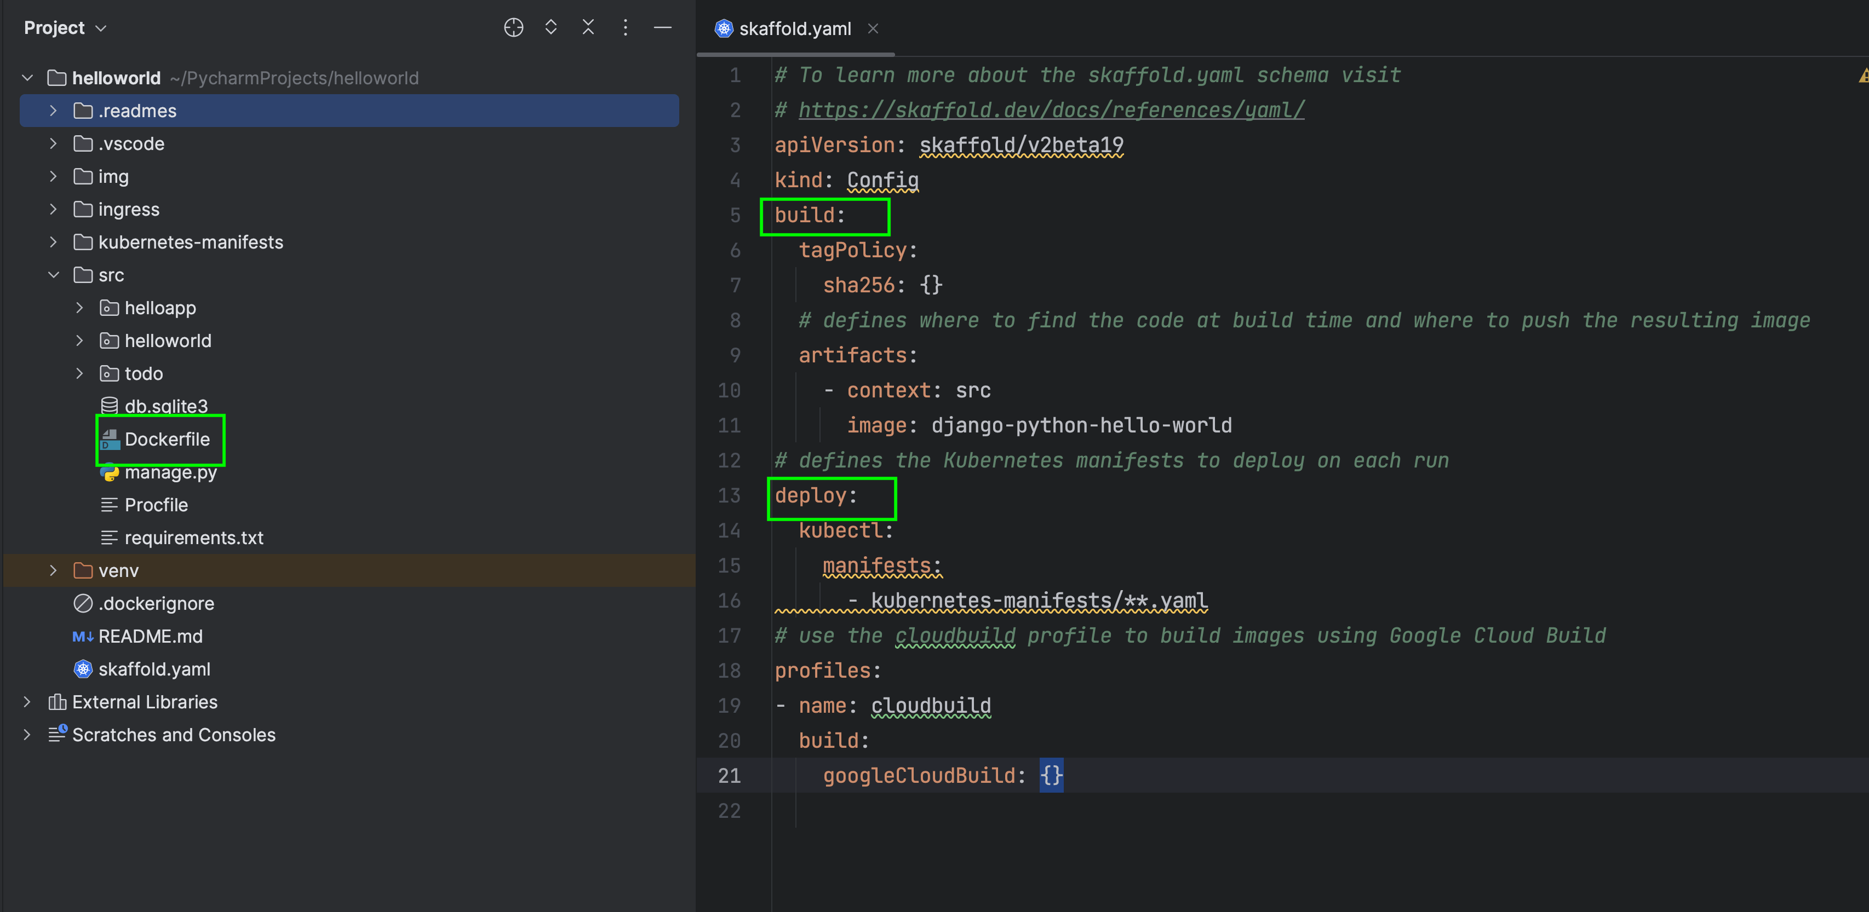Screen dimensions: 1869x912
Task: Expand the ingress folder
Action: click(53, 209)
